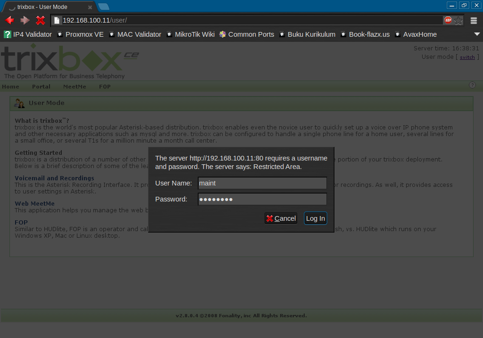
Task: Open the MeetMe menu item
Action: (x=75, y=87)
